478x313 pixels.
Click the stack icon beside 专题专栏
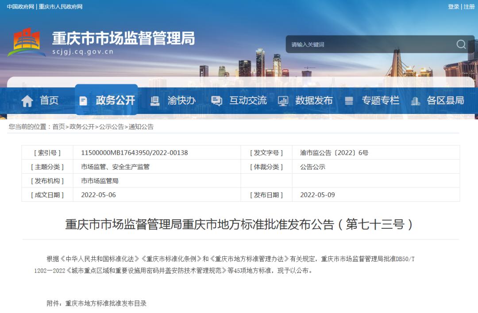349,101
